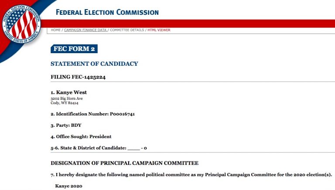The image size is (335, 190).
Task: Click the blank State field underline
Action: (133, 149)
